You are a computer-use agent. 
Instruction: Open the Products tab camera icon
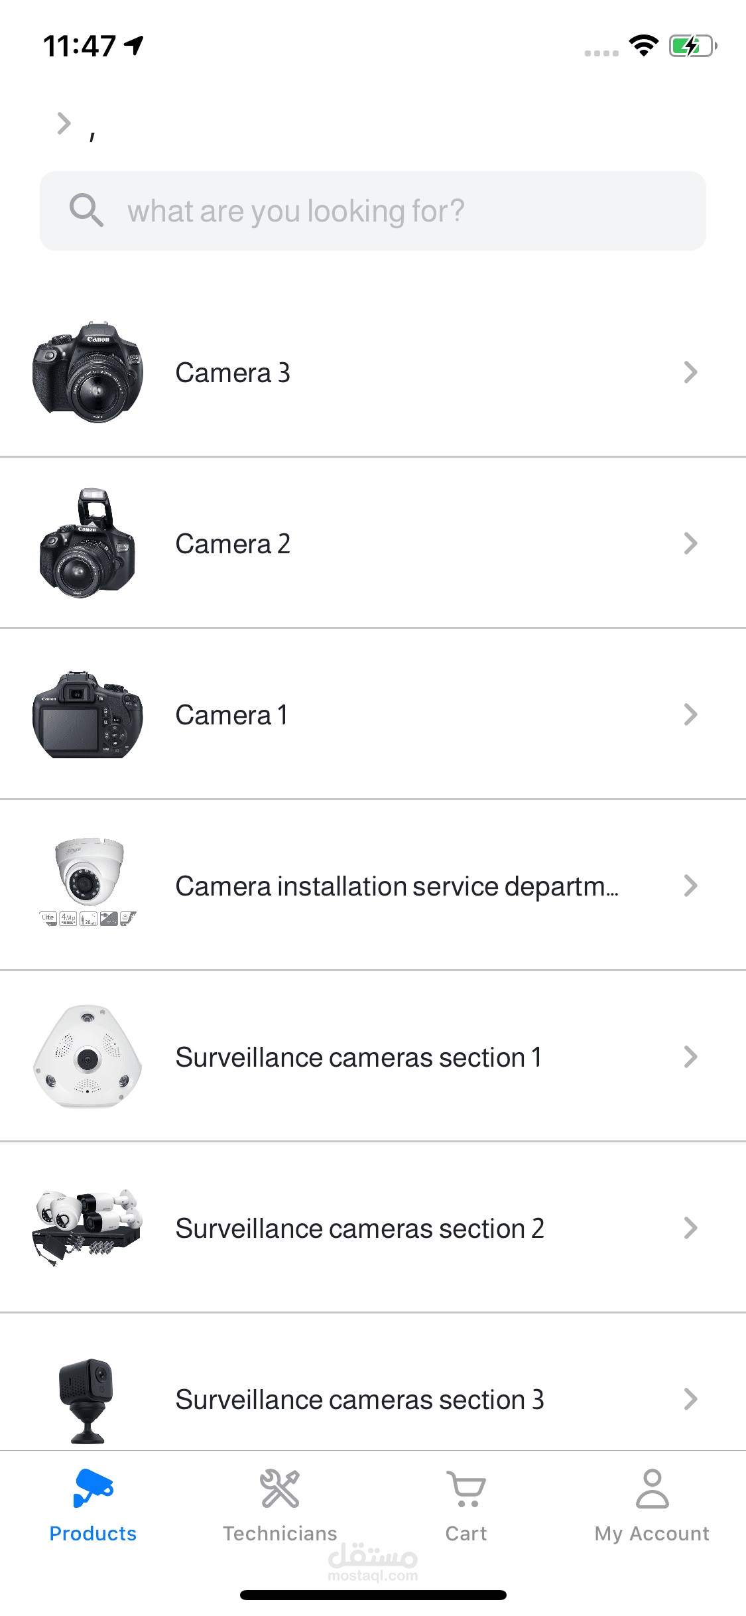click(93, 1488)
